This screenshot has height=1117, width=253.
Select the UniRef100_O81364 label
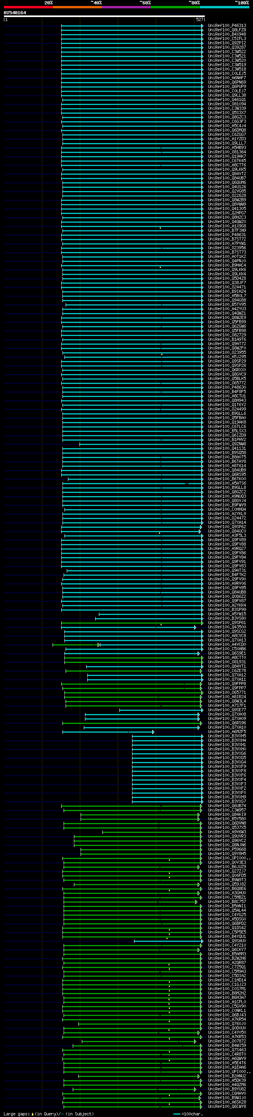pos(227,152)
